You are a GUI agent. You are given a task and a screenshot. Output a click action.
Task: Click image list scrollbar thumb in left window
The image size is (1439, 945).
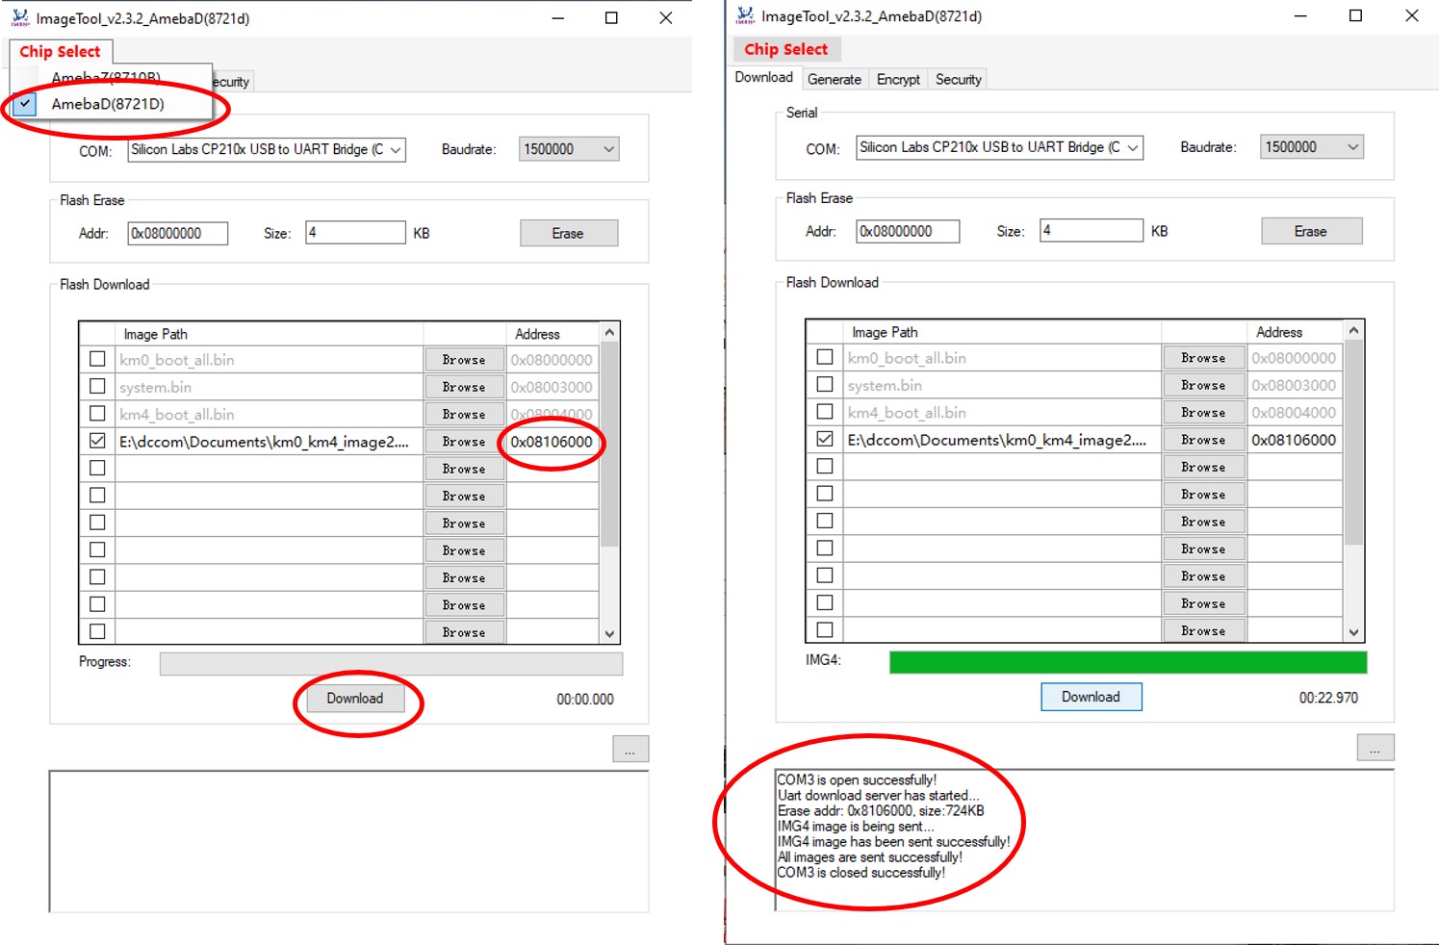point(609,445)
